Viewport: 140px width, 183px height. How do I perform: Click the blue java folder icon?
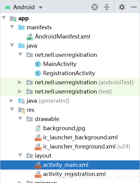point(21,46)
